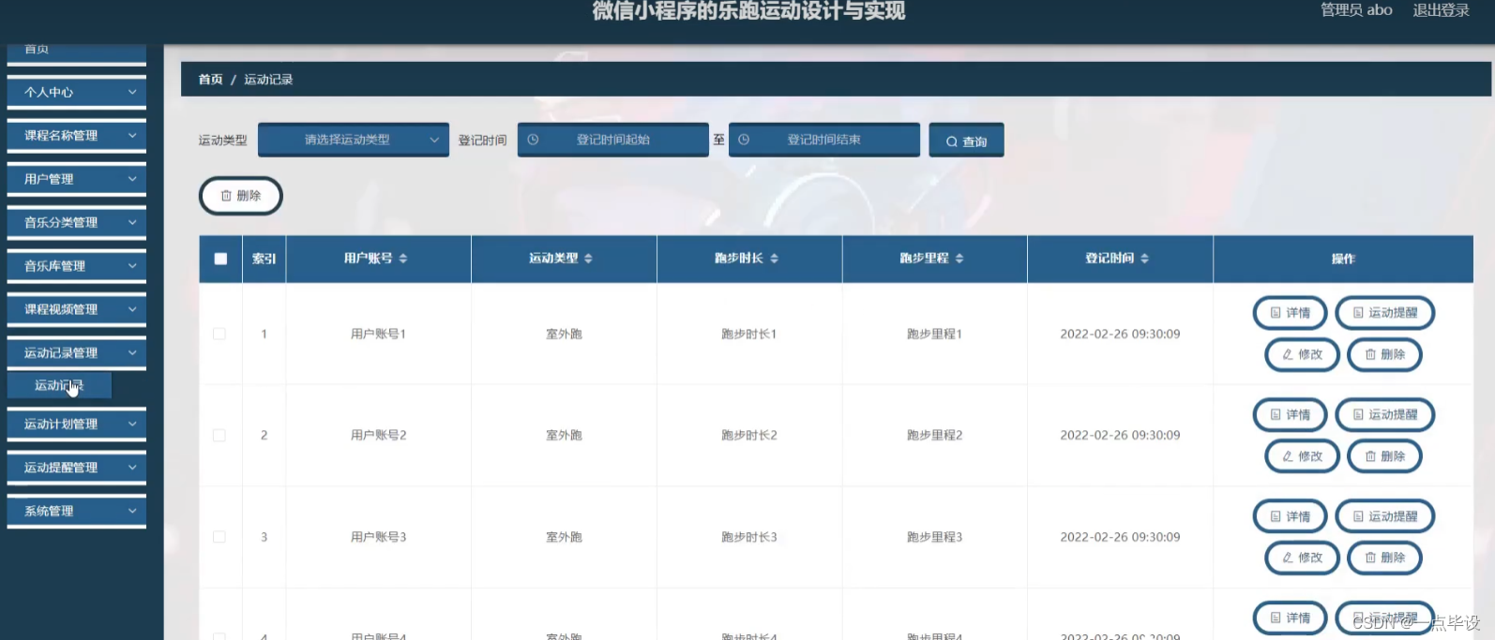Click the batch 删除 button above table
Image resolution: width=1495 pixels, height=640 pixels.
pyautogui.click(x=241, y=196)
